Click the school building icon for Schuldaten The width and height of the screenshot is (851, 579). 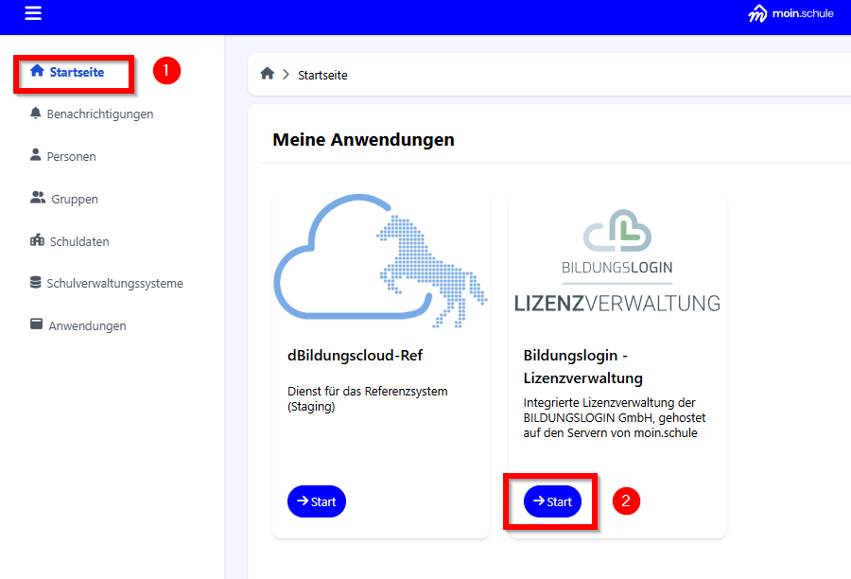[38, 241]
